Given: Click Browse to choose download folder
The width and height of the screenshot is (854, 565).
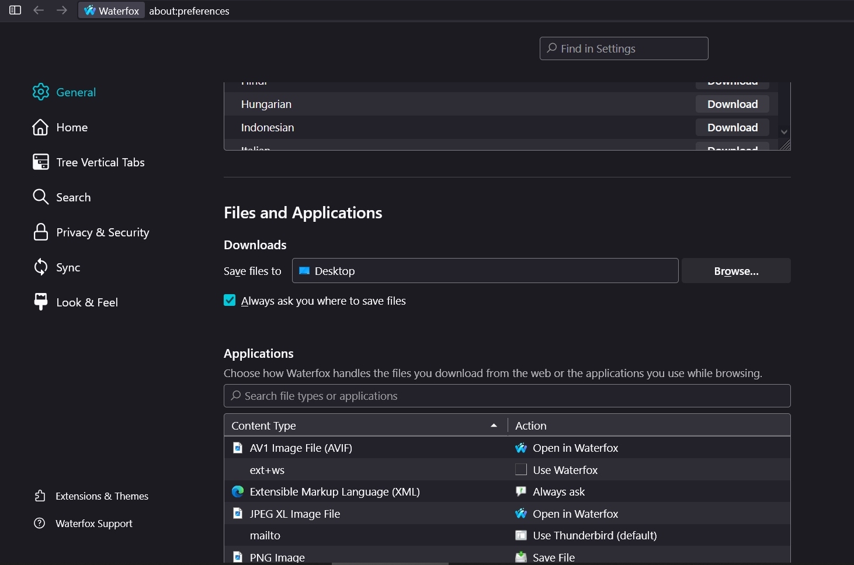Looking at the screenshot, I should (x=735, y=271).
